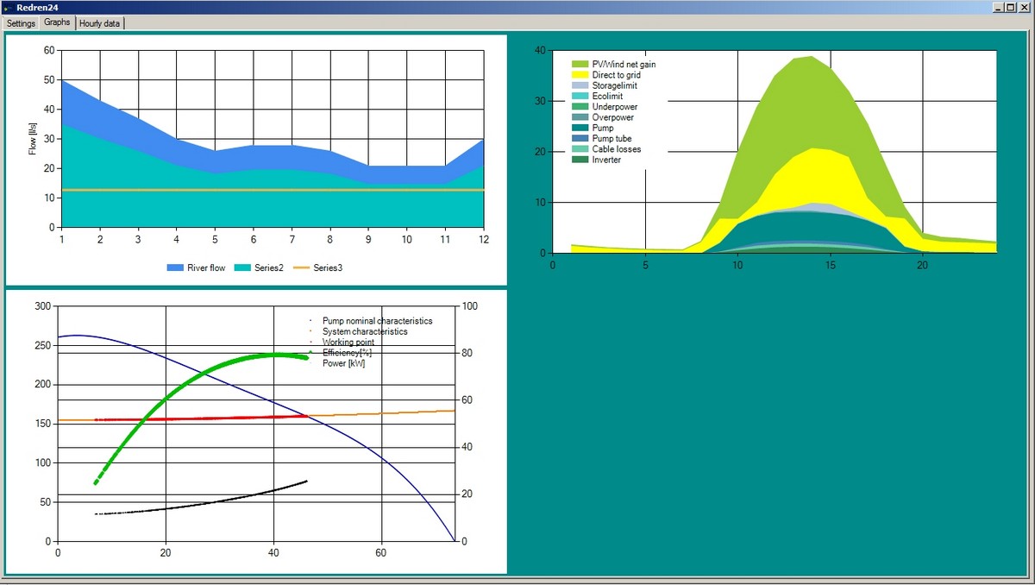Switch to the Settings tab
This screenshot has height=585, width=1035.
pos(21,23)
